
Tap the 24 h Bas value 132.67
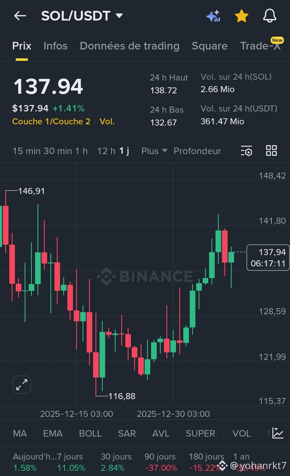pos(164,122)
